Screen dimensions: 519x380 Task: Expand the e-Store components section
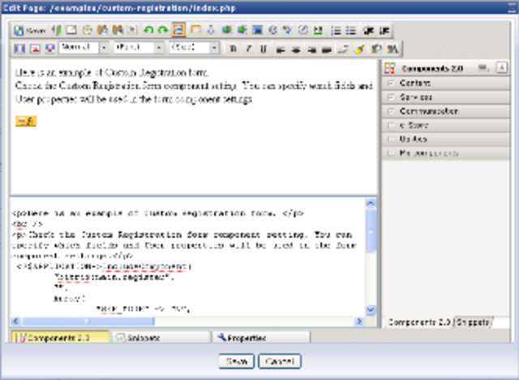pos(391,125)
